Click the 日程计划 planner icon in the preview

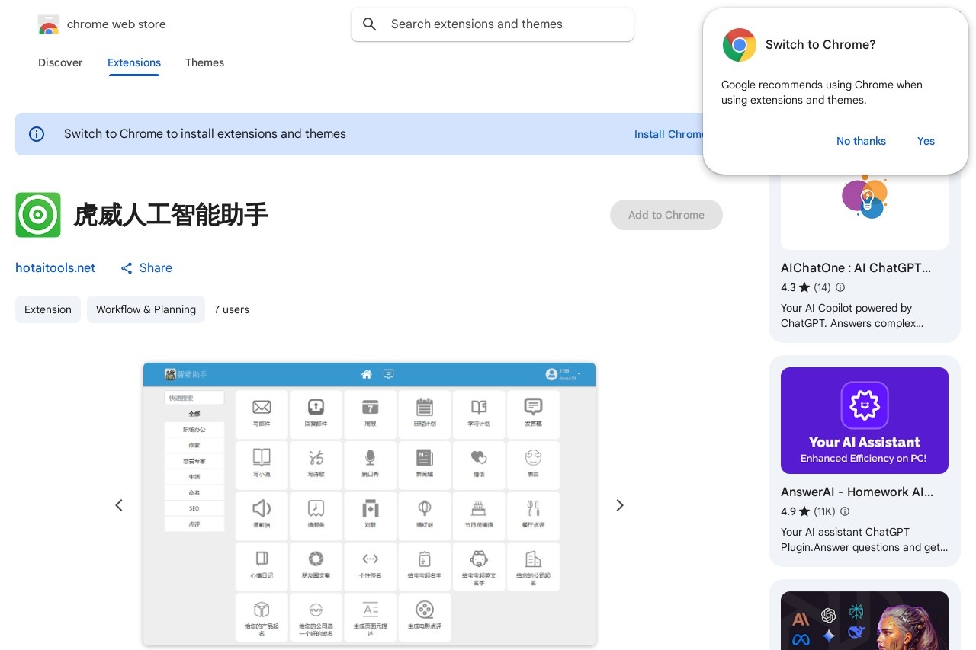point(425,407)
